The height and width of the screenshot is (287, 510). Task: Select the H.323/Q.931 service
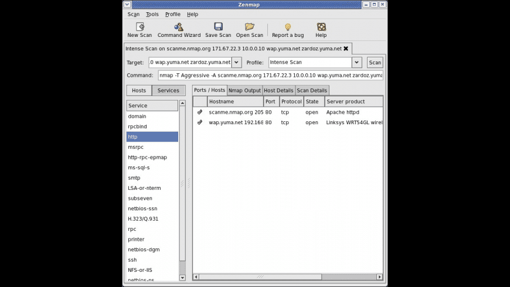(x=152, y=218)
